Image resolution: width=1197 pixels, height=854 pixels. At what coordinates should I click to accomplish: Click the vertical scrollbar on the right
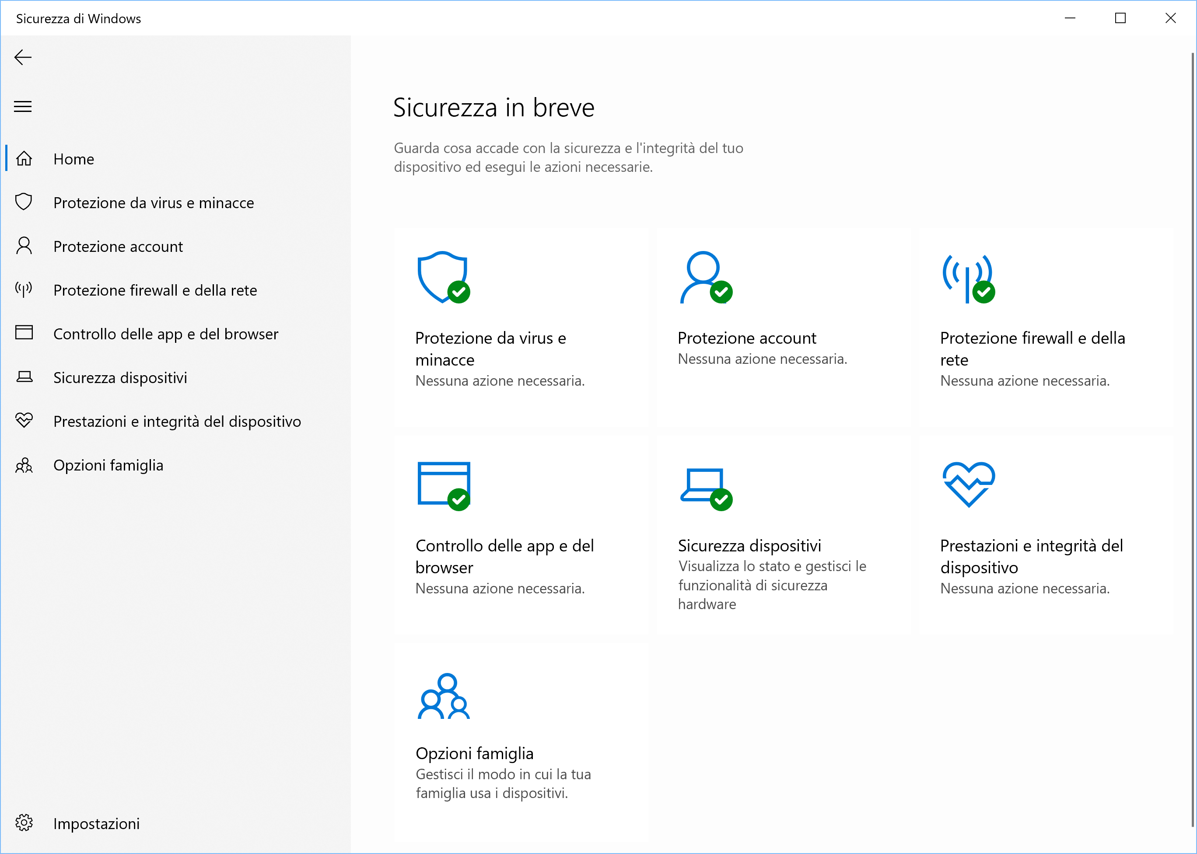coord(1192,439)
